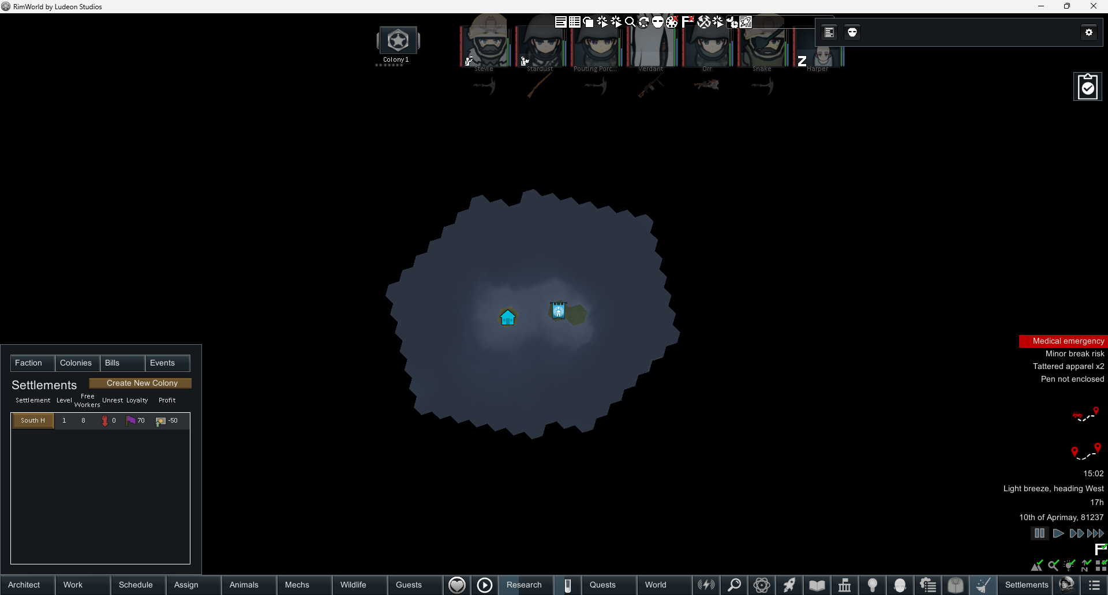
Task: Open the rocket icon in bottom bar
Action: coord(789,585)
